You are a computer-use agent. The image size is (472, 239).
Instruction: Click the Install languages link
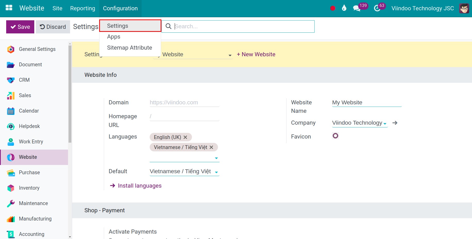point(139,186)
